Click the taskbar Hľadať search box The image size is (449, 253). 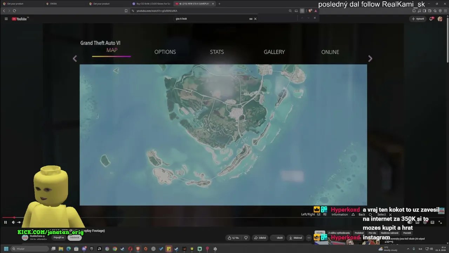click(29, 249)
